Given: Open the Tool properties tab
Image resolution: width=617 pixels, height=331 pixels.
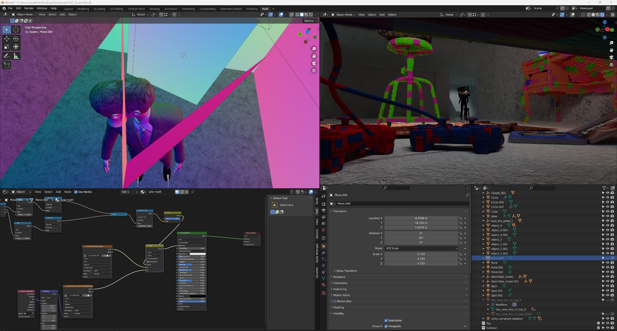Looking at the screenshot, I should 323,196.
